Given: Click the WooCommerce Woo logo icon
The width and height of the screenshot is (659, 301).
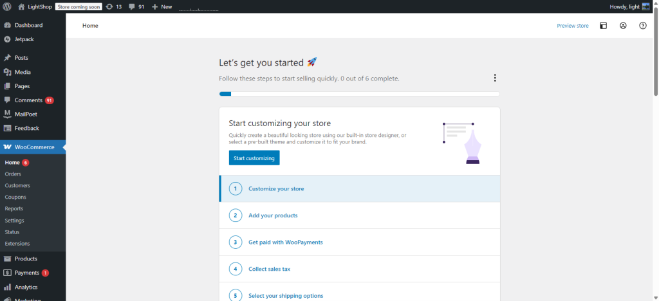Looking at the screenshot, I should (7, 147).
